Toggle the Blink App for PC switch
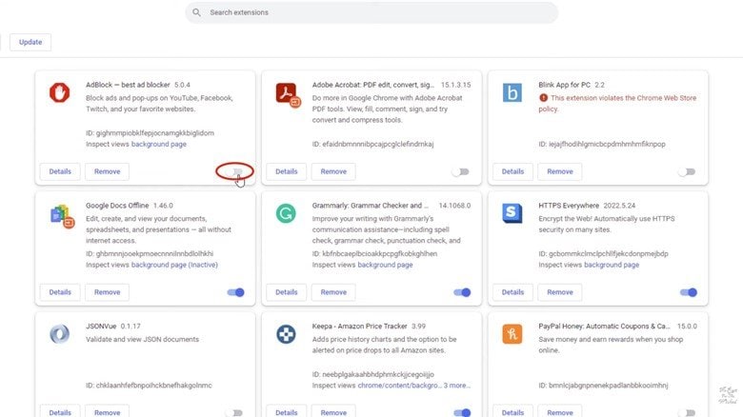Screen dimensions: 743x417 (x=687, y=171)
